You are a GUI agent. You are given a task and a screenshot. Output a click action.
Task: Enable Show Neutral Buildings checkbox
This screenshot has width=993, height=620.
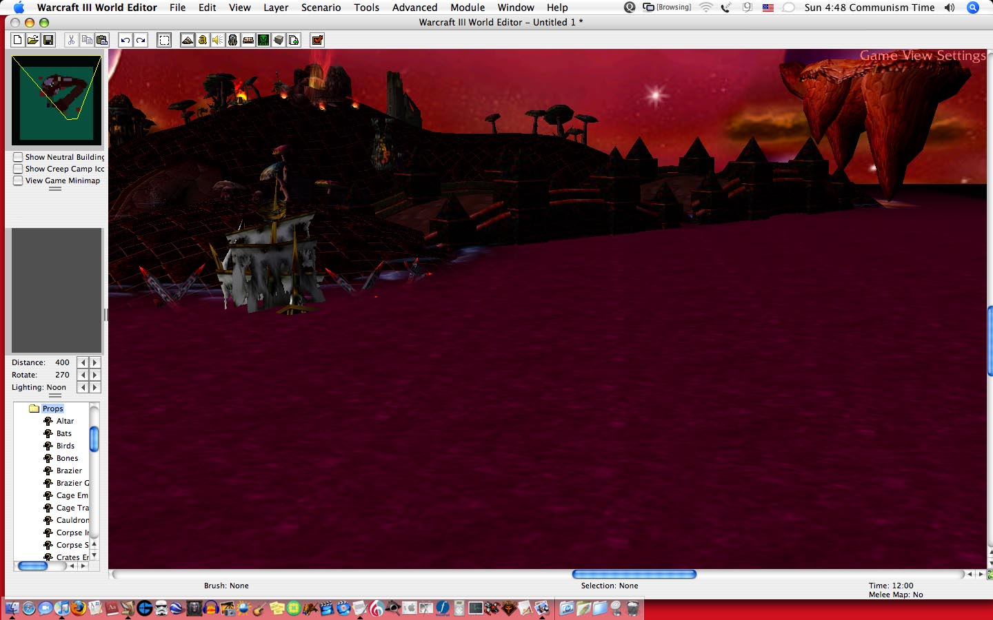(18, 157)
